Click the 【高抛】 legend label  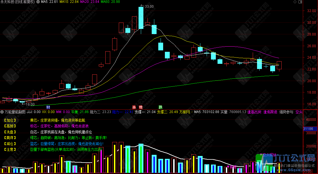[x=10, y=126]
